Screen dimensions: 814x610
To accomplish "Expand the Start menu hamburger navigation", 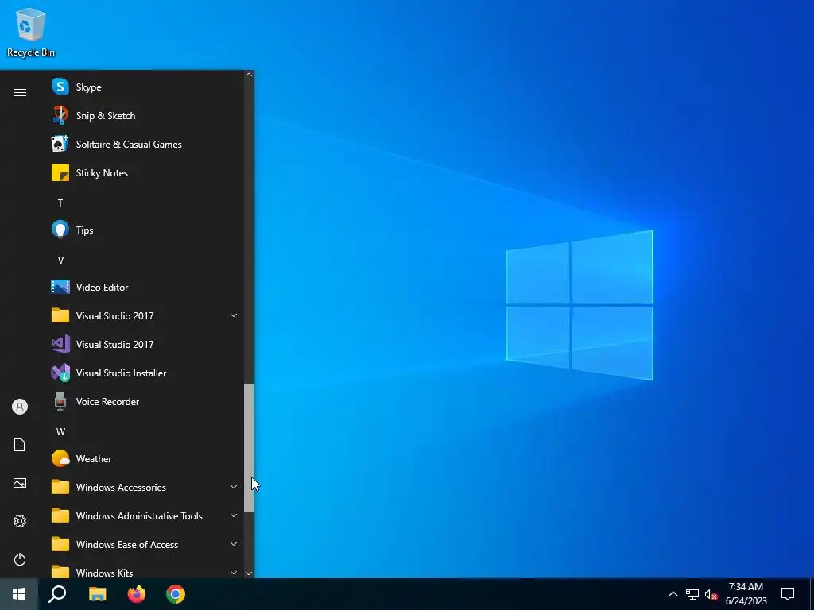I will (20, 92).
